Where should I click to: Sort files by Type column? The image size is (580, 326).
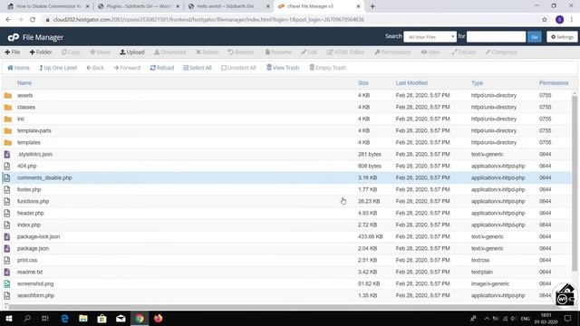point(477,82)
